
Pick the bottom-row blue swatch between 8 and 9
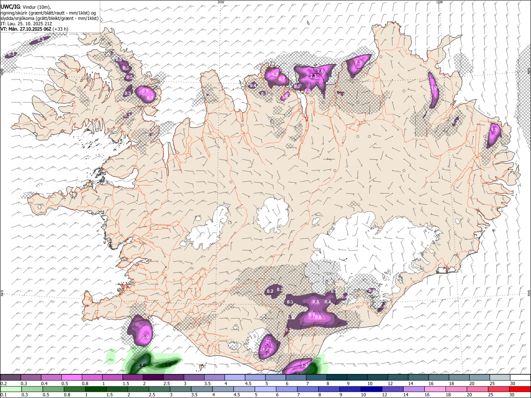point(329,389)
